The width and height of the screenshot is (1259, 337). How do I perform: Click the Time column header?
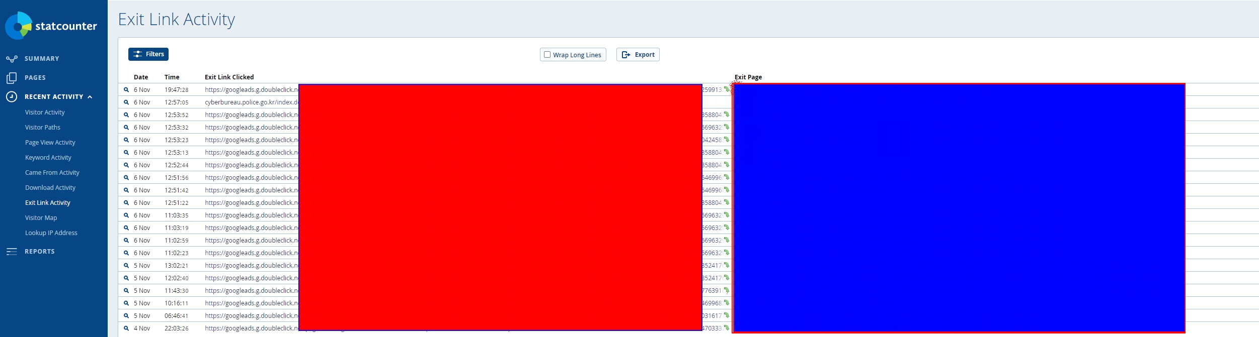172,77
